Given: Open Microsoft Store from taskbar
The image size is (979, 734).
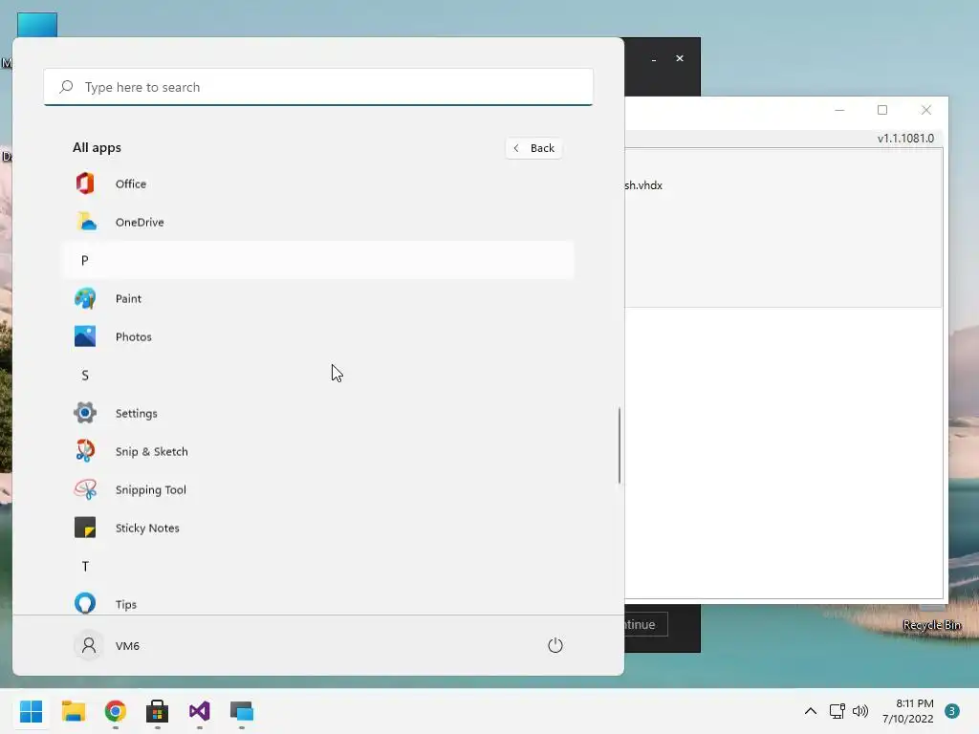Looking at the screenshot, I should click(158, 711).
